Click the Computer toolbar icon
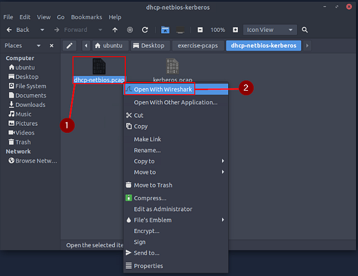The width and height of the screenshot is (358, 276). tap(180, 30)
